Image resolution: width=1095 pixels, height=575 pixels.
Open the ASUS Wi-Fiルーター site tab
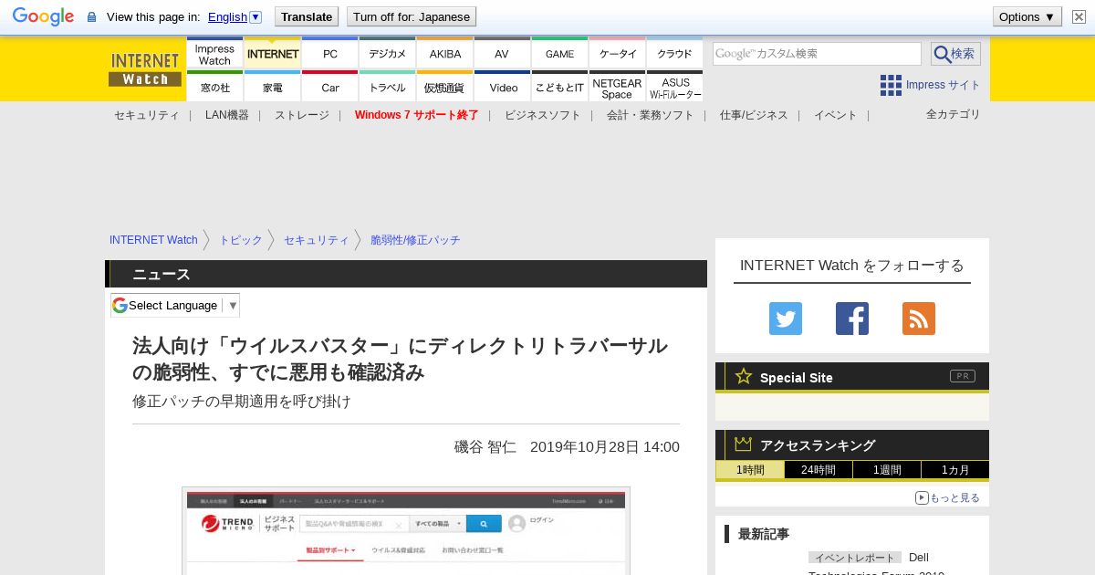(675, 87)
